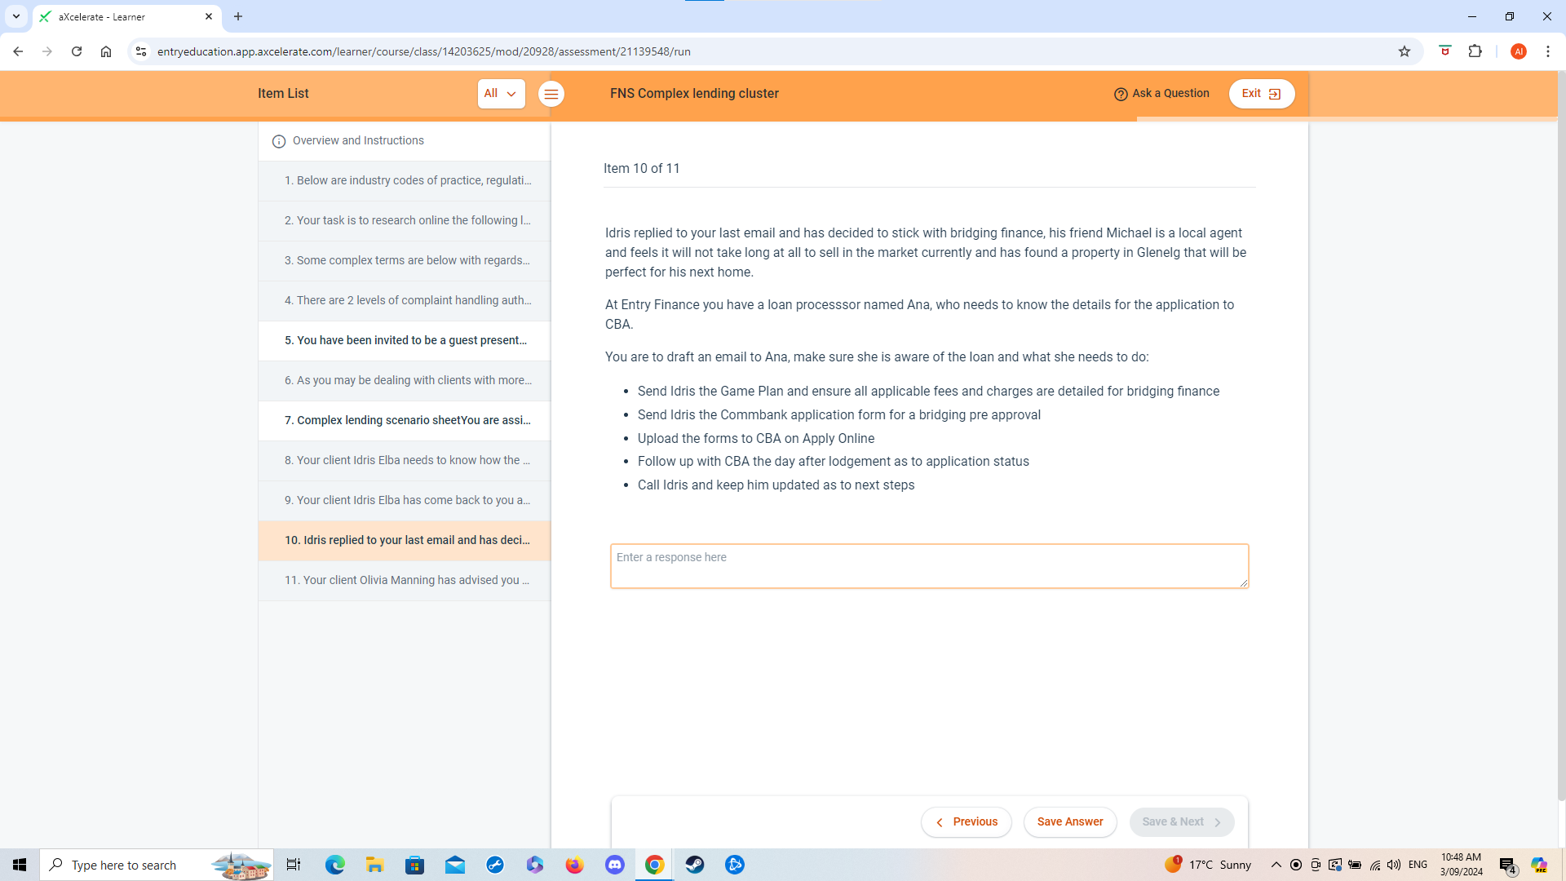1566x881 pixels.
Task: Bookmark this page with star icon
Action: point(1404,51)
